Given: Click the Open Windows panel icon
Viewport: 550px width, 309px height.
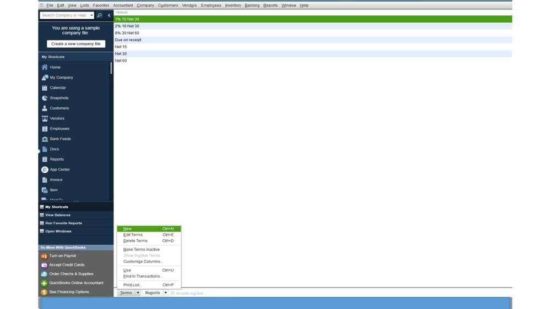Looking at the screenshot, I should 42,231.
